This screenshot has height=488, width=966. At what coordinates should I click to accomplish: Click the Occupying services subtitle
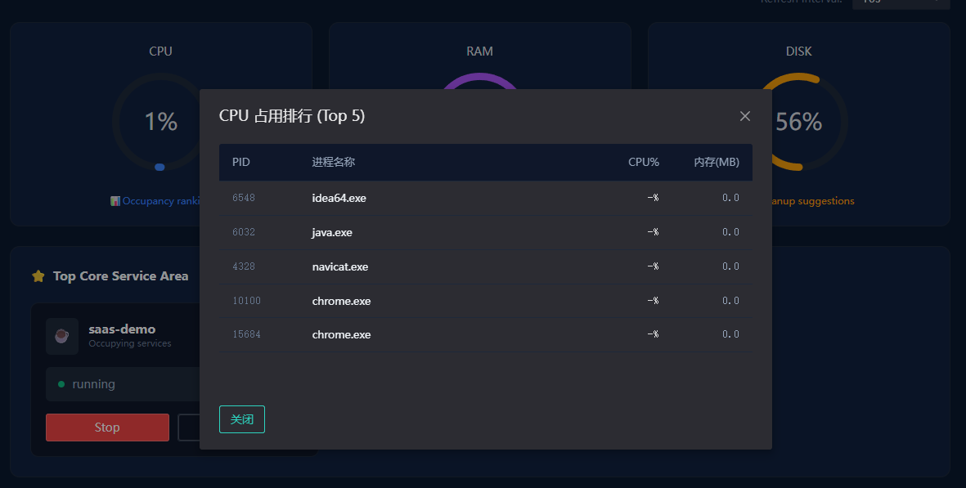click(x=130, y=343)
